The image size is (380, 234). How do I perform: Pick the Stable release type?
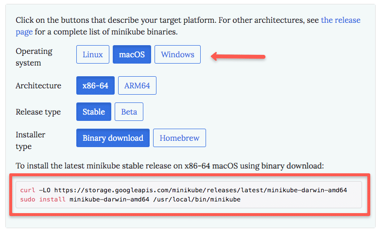94,112
